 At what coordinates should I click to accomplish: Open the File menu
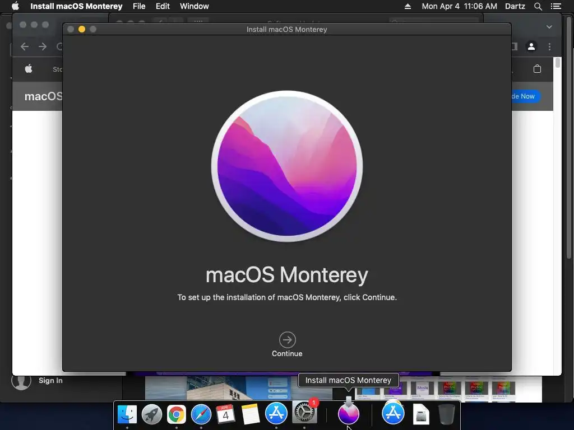pyautogui.click(x=139, y=6)
